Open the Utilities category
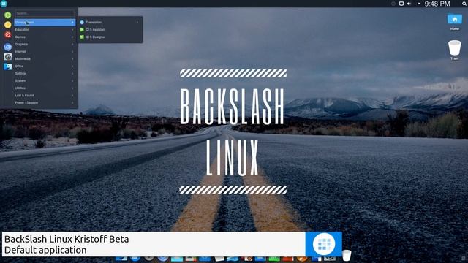This screenshot has width=468, height=263. click(45, 88)
